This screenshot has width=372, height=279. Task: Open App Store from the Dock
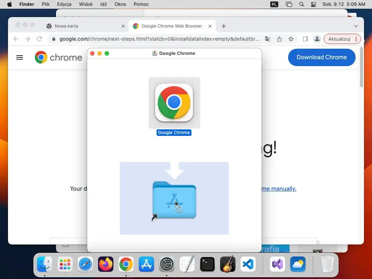(x=146, y=264)
